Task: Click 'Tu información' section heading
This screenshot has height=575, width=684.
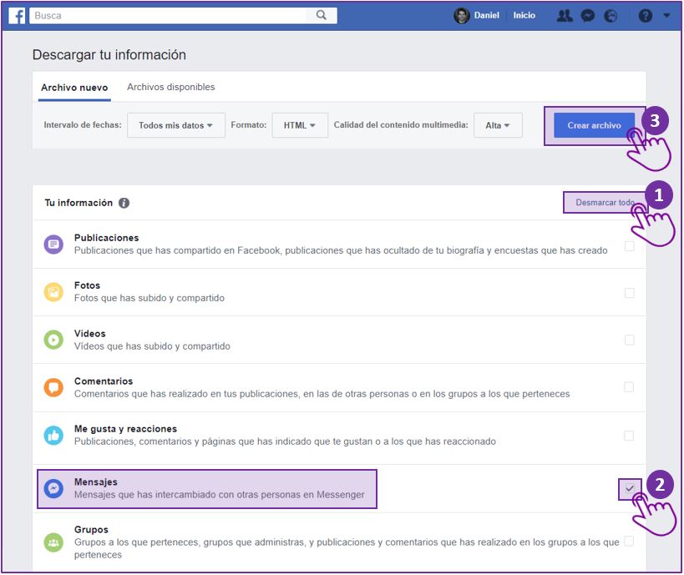Action: pos(79,203)
